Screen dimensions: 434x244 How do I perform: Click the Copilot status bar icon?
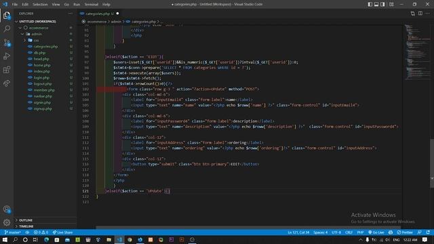coord(391,232)
